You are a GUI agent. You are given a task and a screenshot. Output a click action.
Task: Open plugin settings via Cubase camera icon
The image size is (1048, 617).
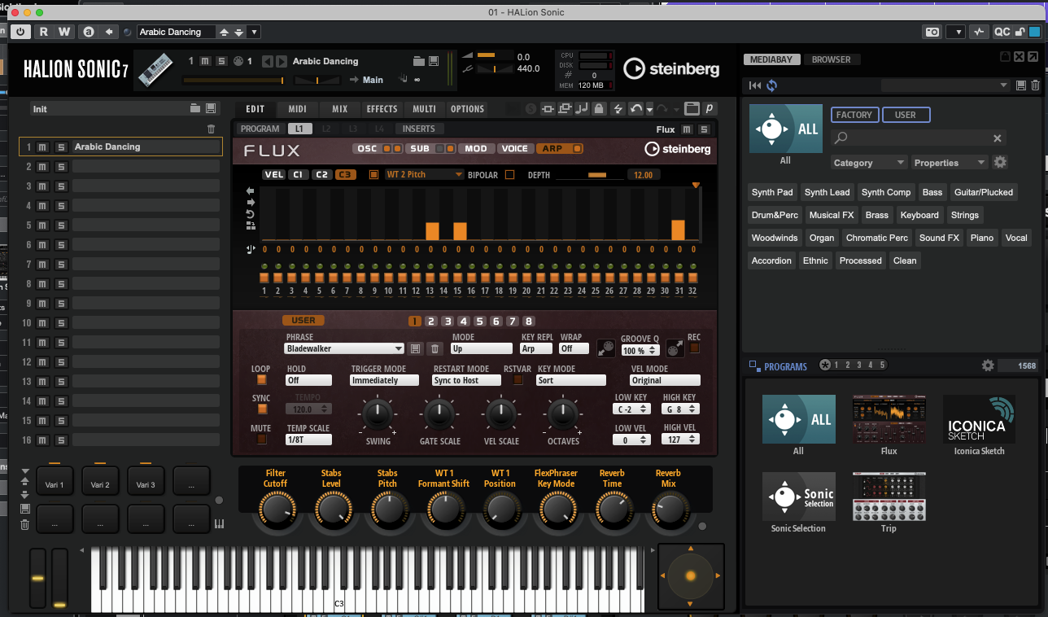click(x=932, y=32)
